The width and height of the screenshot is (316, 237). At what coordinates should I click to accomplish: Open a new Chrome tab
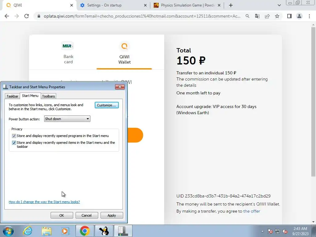point(231,5)
